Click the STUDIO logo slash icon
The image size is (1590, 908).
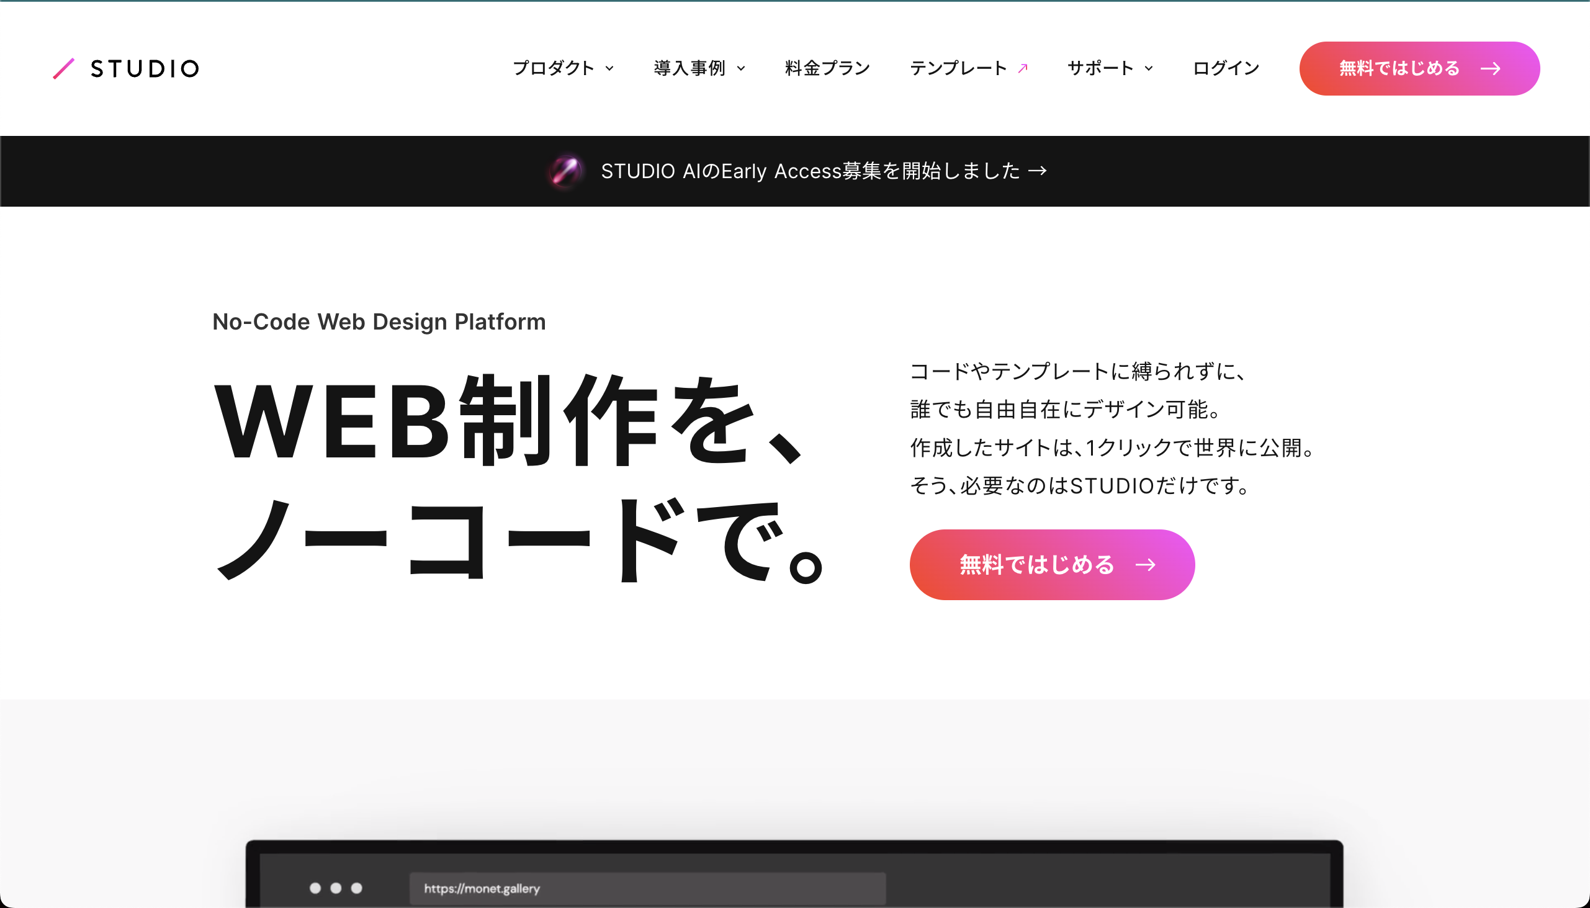tap(63, 69)
